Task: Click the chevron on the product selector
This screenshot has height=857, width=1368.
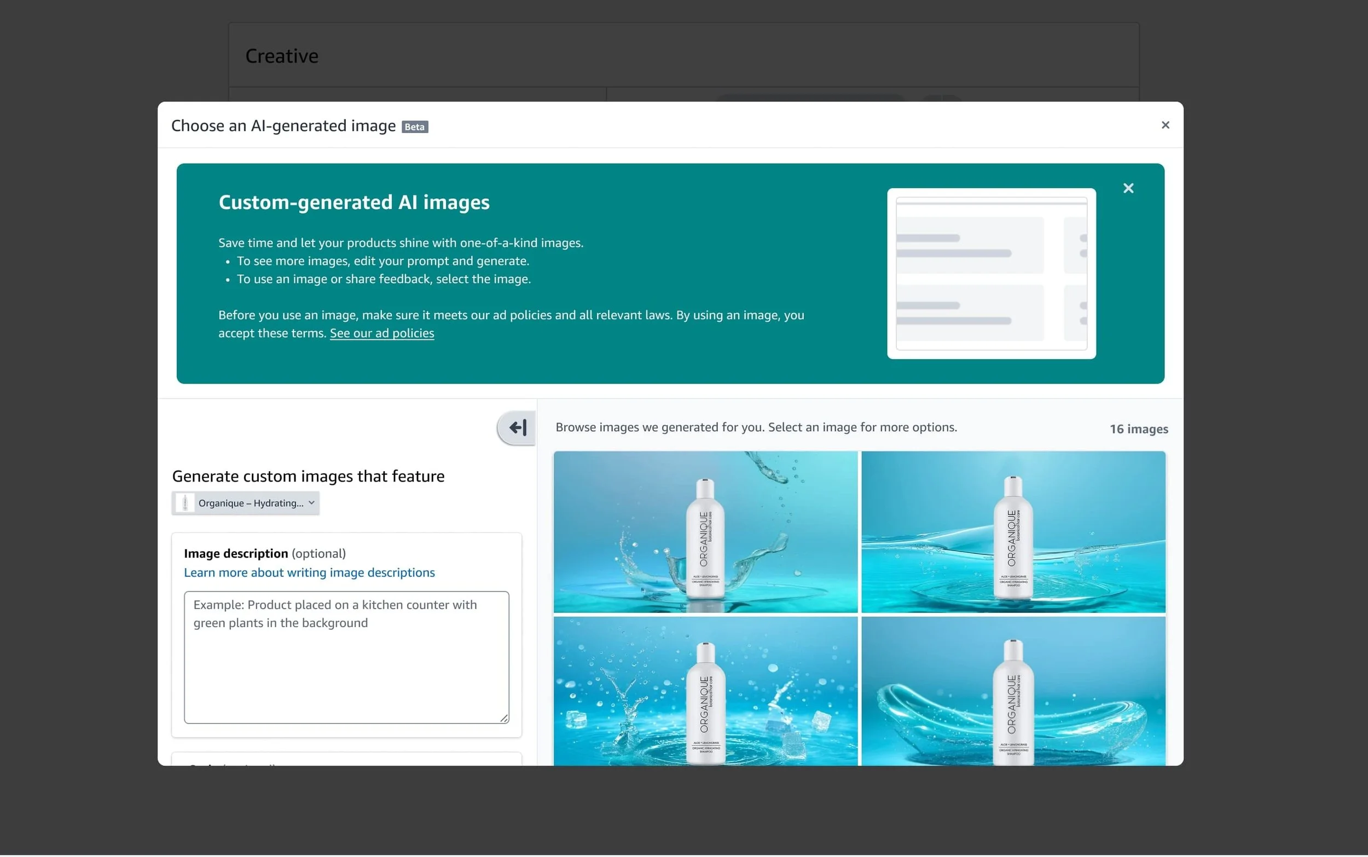Action: point(311,503)
